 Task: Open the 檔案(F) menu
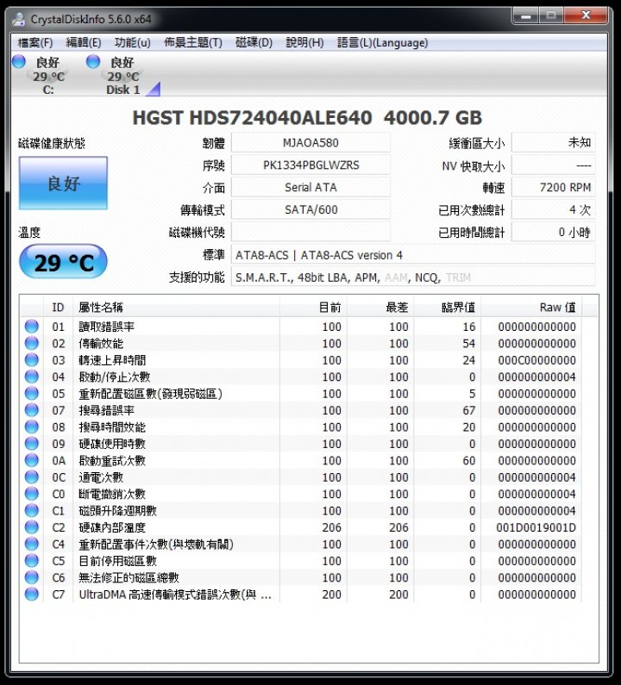[35, 42]
